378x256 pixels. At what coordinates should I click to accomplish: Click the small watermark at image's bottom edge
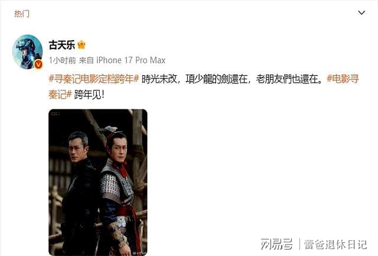(x=139, y=253)
